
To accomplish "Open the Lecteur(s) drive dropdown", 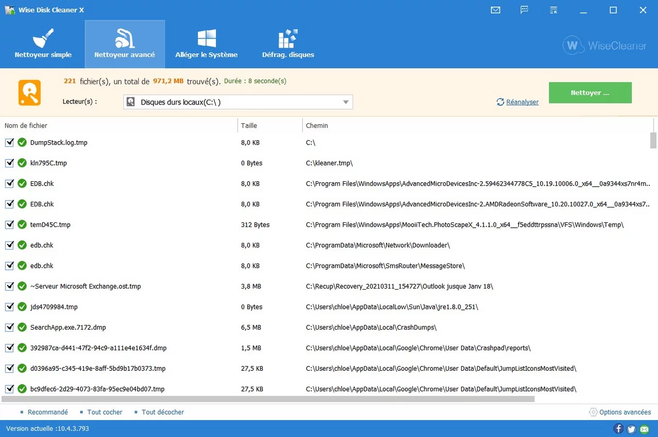I will (238, 102).
